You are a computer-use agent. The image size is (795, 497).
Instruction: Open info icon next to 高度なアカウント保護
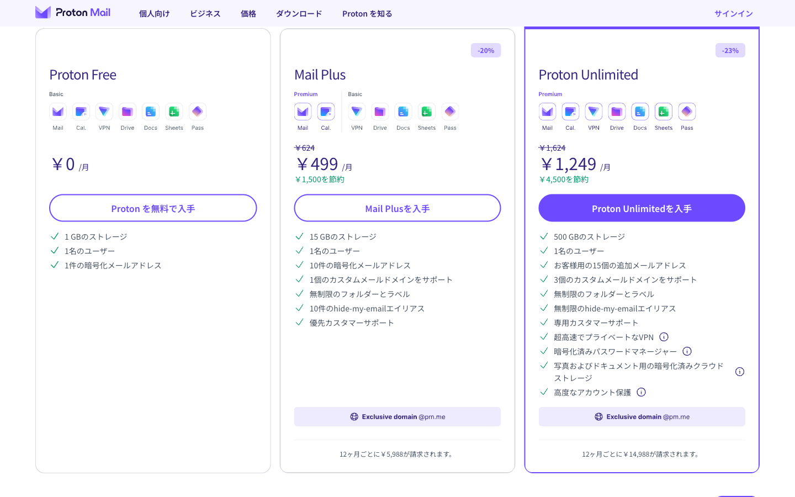(x=641, y=392)
